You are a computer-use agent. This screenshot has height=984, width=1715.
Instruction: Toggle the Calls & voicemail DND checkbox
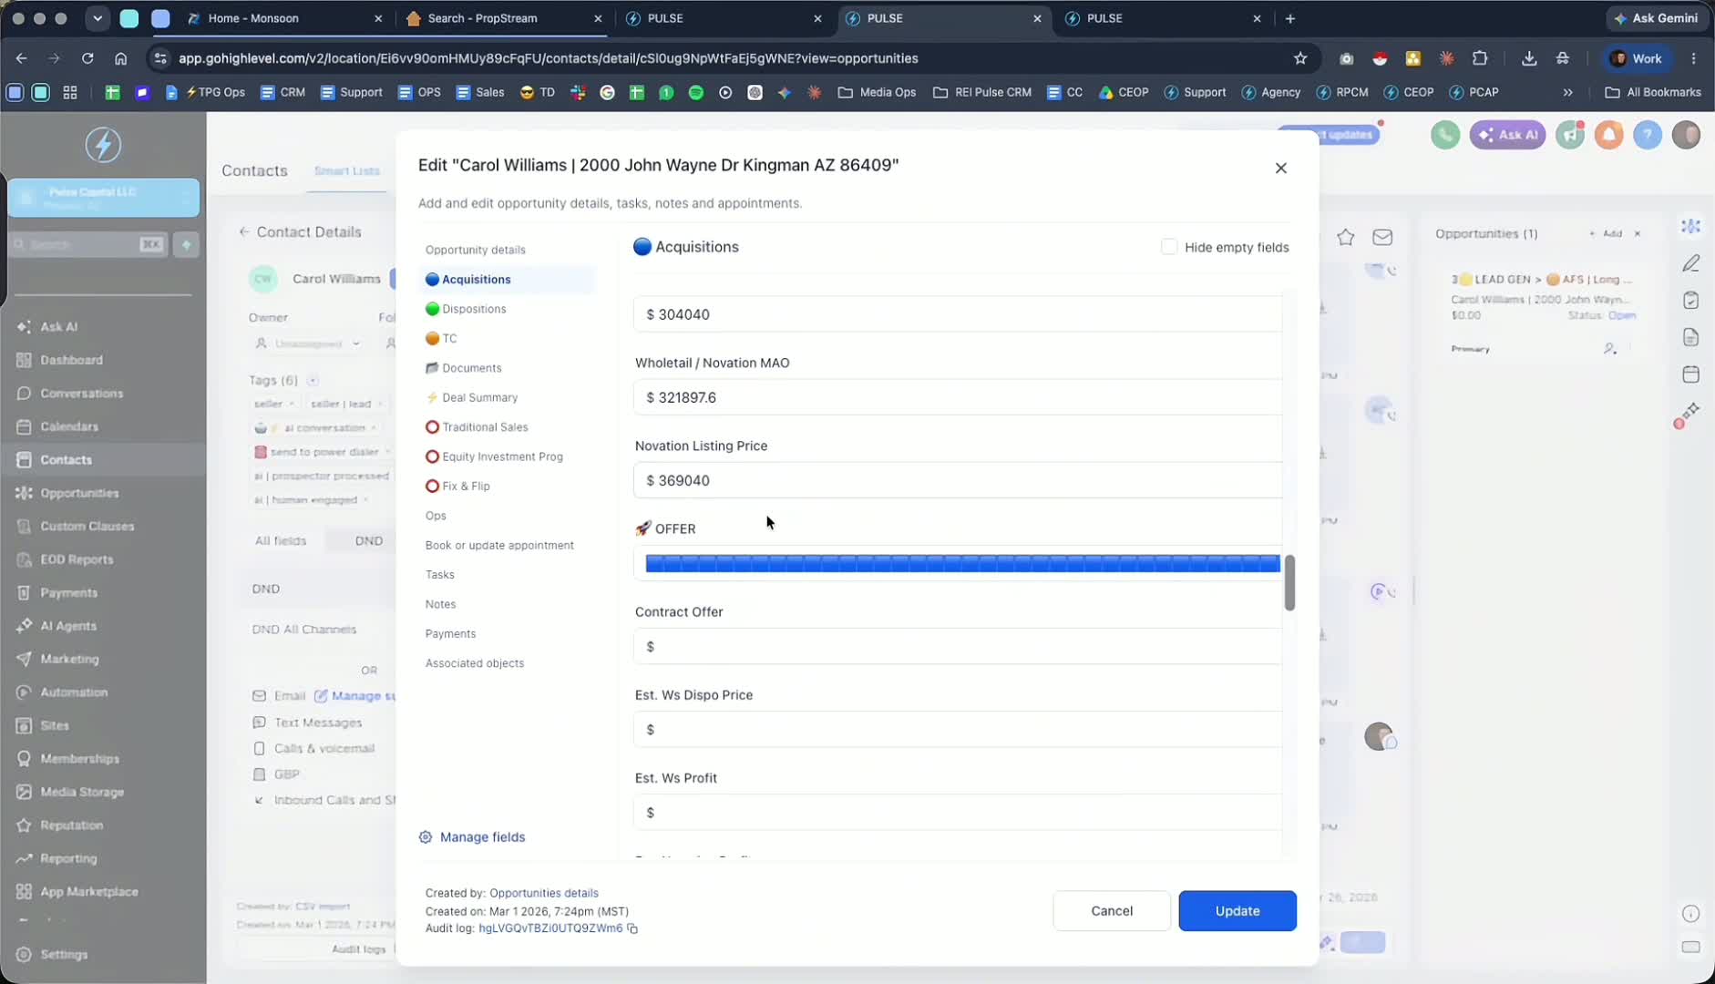tap(259, 749)
